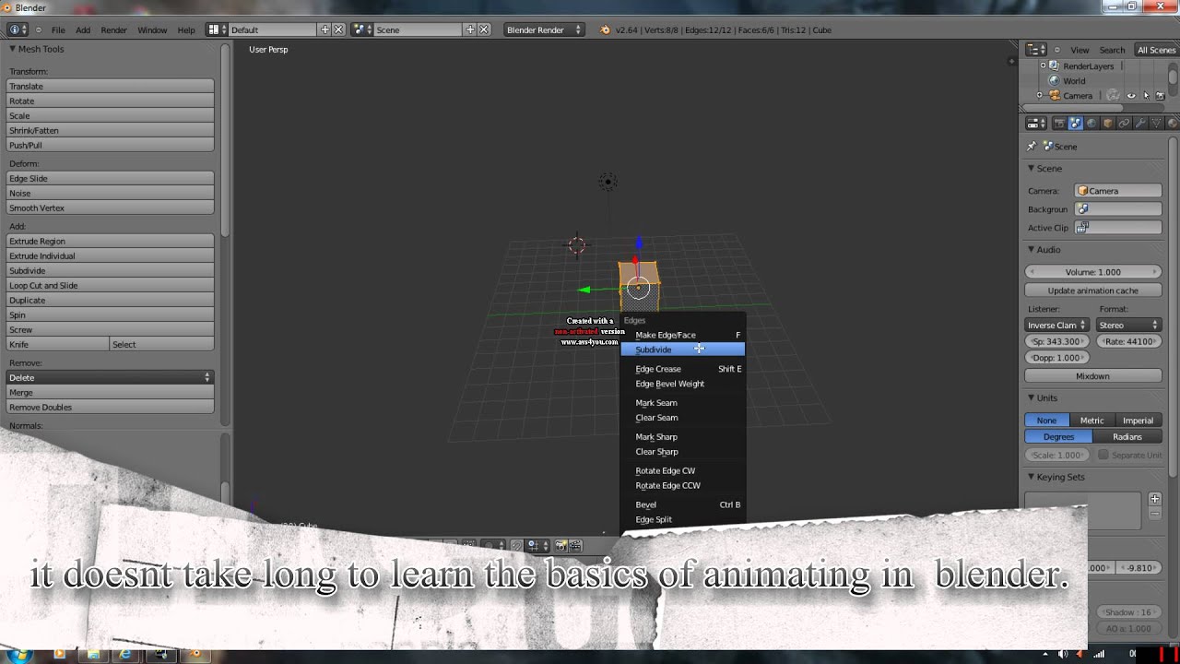Viewport: 1180px width, 664px height.
Task: Add a new scene with plus button
Action: coord(470,30)
